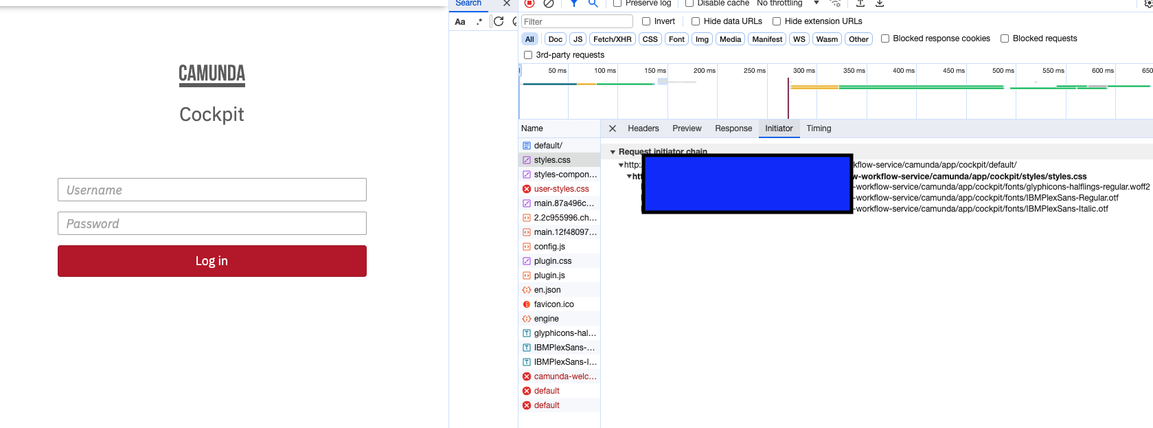This screenshot has width=1153, height=428.
Task: Click the stylesheet icon beside plugin.css
Action: click(527, 261)
